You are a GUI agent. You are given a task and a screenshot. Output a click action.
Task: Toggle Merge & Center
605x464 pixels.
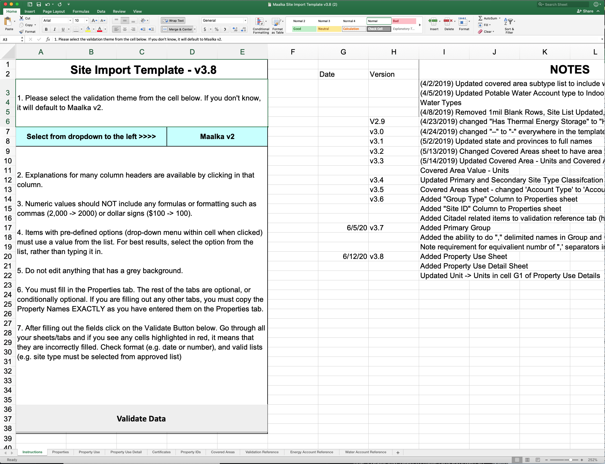[x=178, y=29]
